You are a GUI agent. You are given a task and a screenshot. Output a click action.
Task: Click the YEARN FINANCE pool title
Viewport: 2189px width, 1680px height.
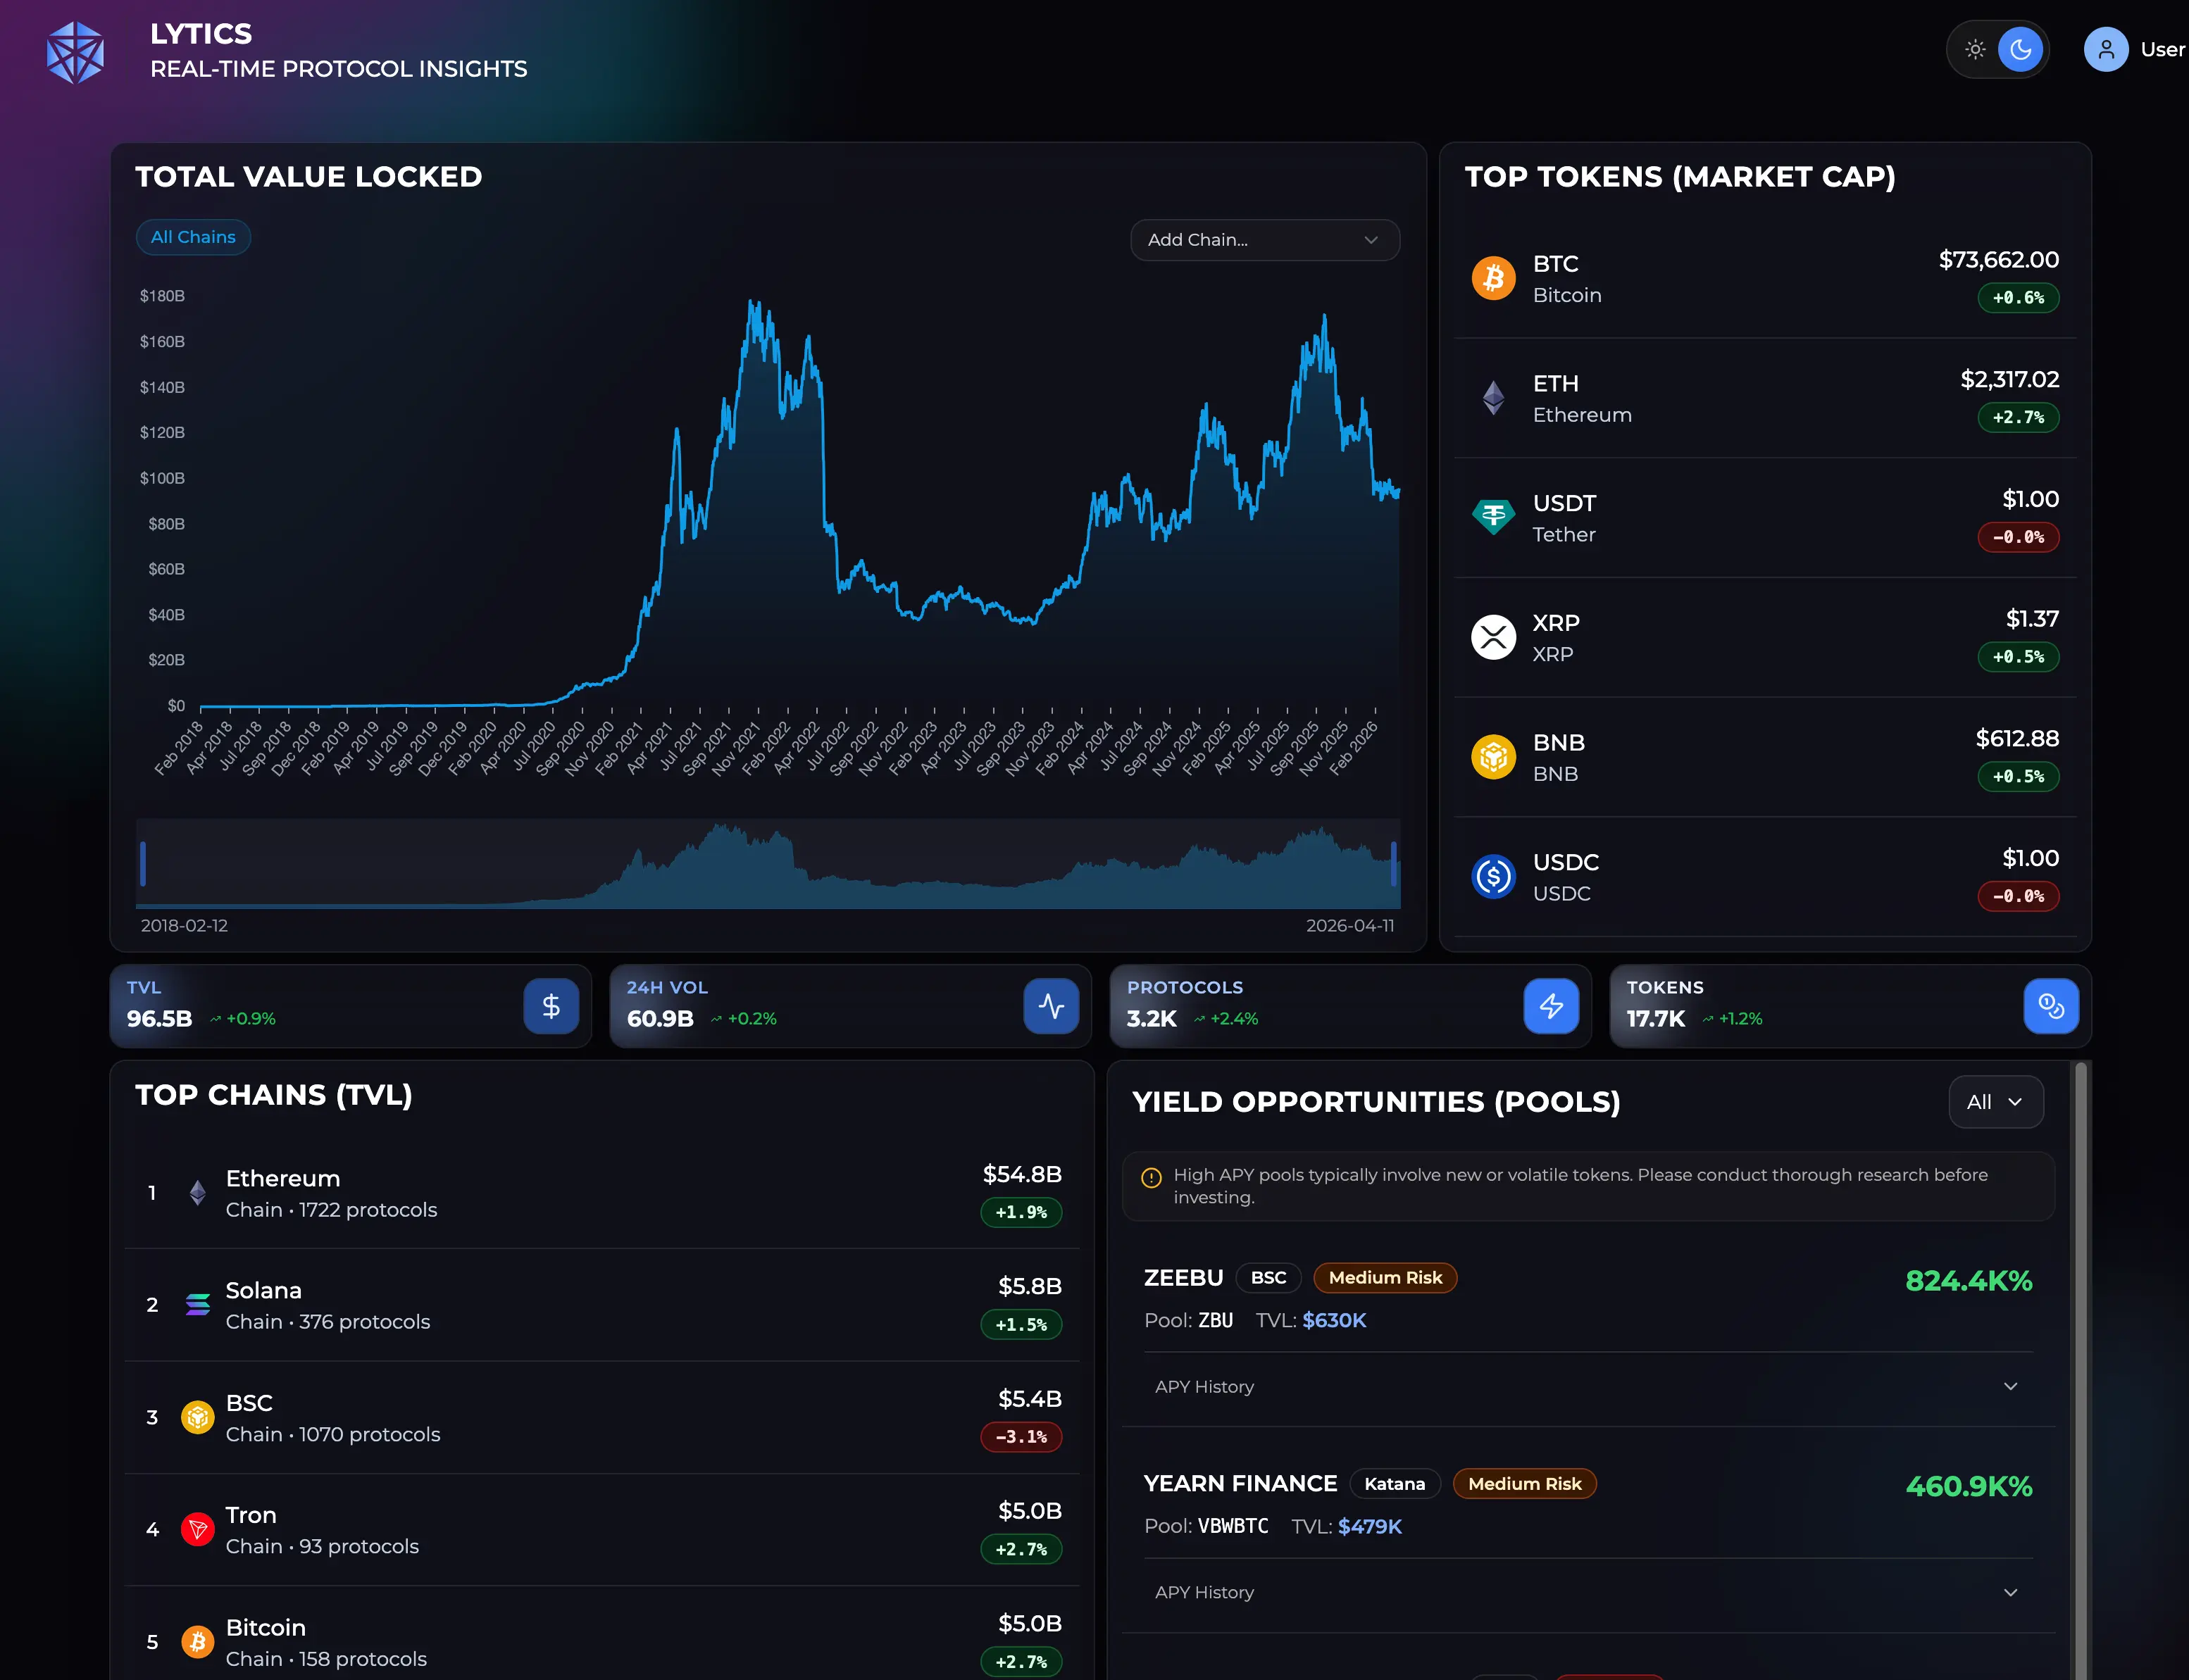[x=1240, y=1484]
